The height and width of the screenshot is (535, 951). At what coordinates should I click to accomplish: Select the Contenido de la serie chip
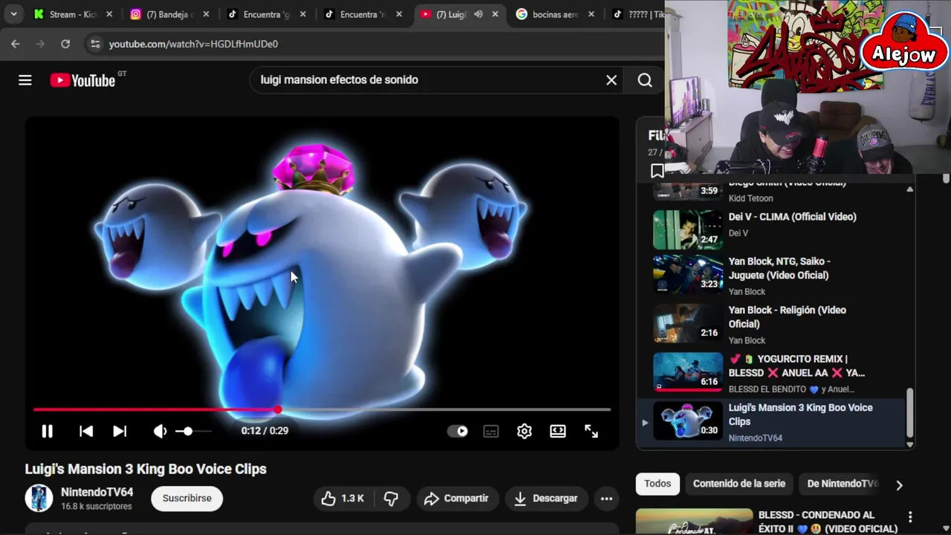(x=739, y=484)
